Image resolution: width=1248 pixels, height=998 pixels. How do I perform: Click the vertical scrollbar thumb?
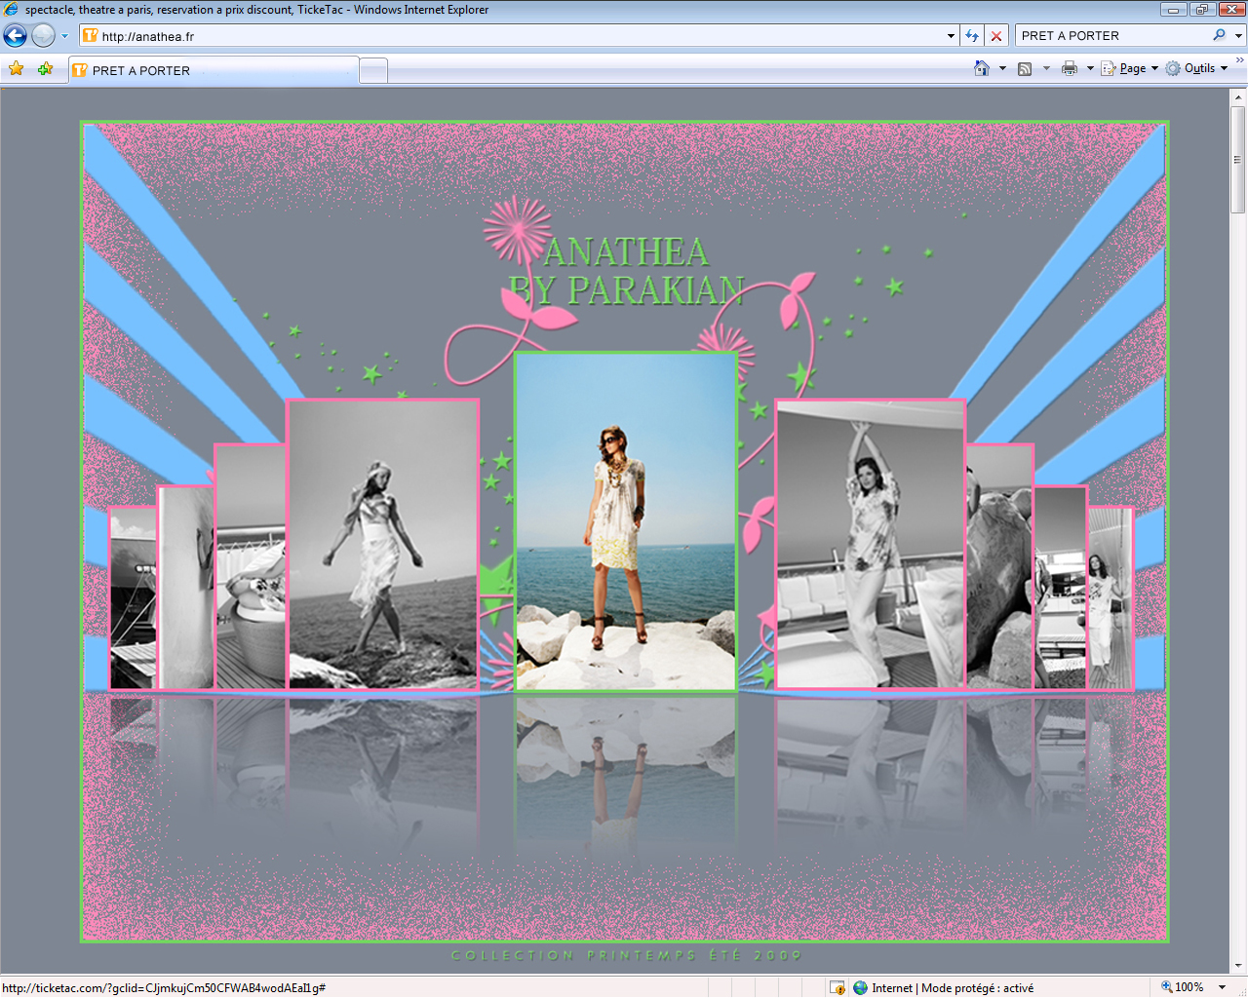click(1238, 160)
